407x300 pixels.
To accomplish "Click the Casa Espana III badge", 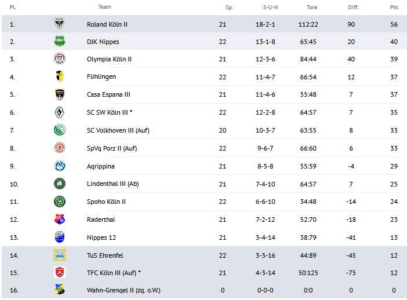I will click(59, 94).
